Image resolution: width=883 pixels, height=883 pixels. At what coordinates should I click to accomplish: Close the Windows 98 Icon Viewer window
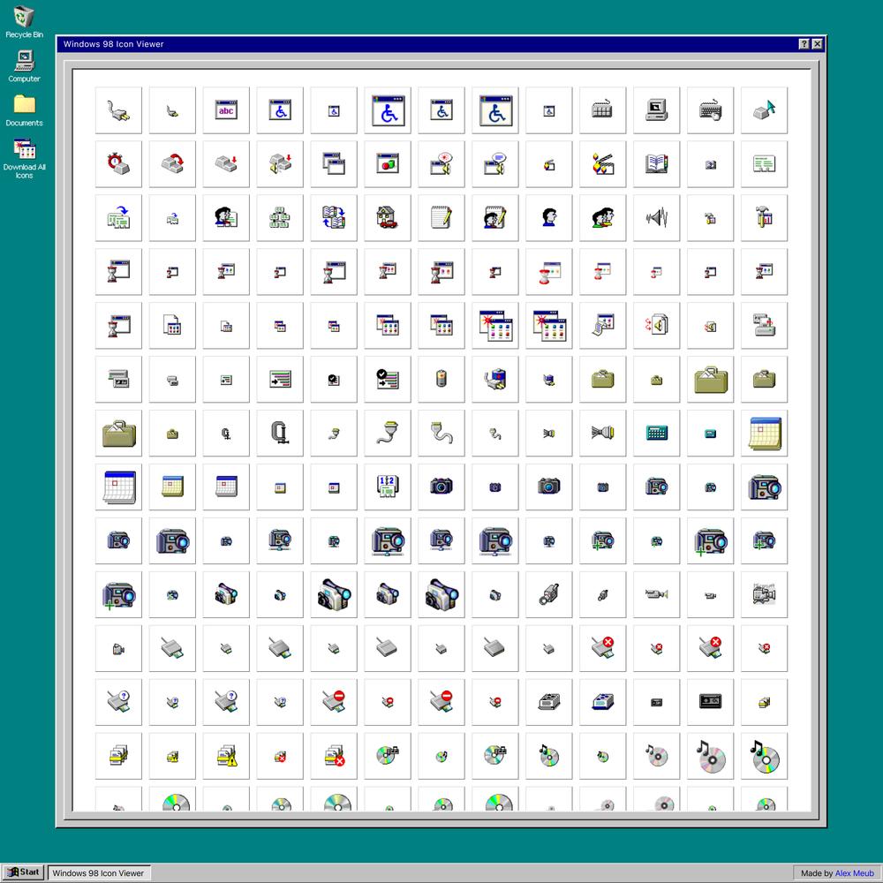click(x=817, y=44)
